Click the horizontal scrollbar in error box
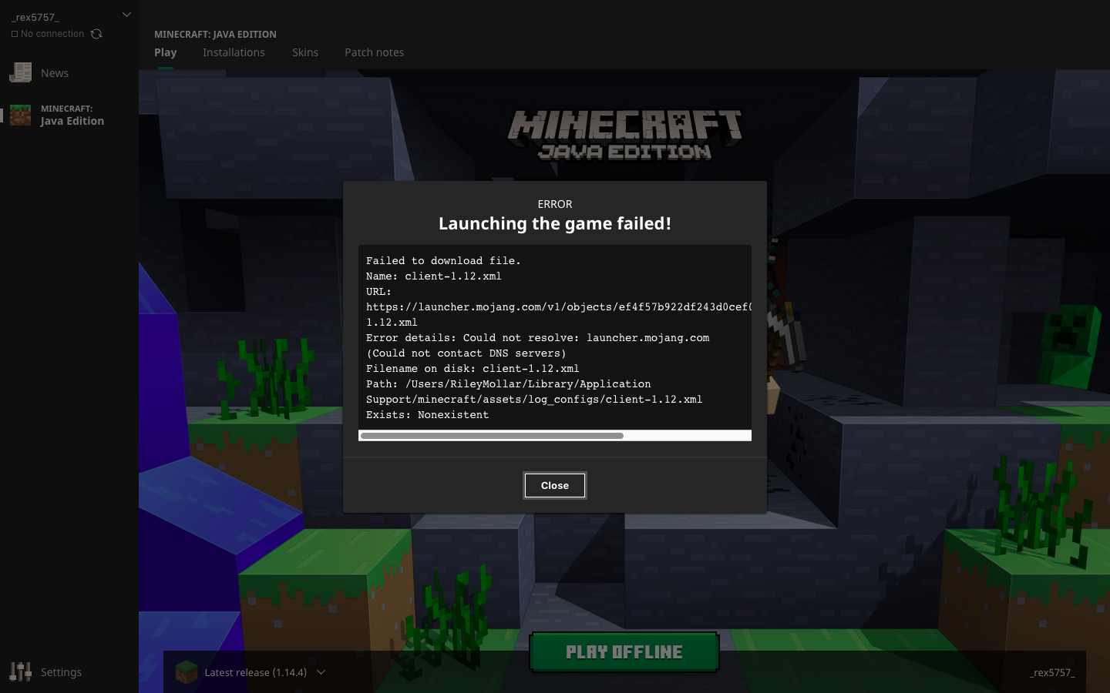 click(492, 436)
